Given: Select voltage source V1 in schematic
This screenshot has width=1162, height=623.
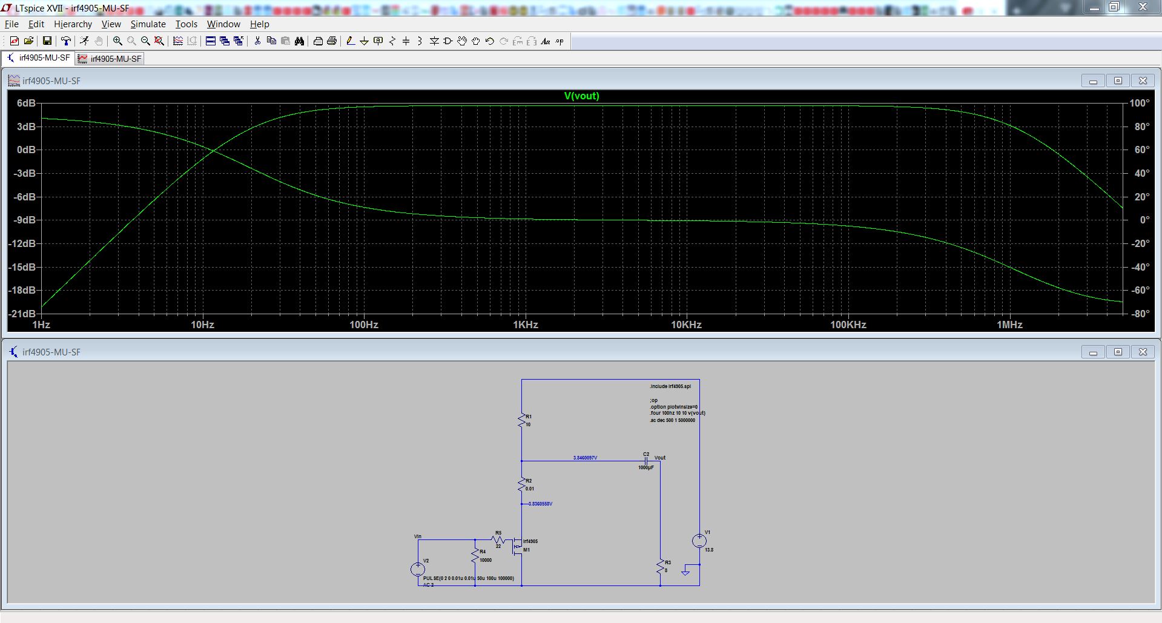Looking at the screenshot, I should tap(699, 541).
